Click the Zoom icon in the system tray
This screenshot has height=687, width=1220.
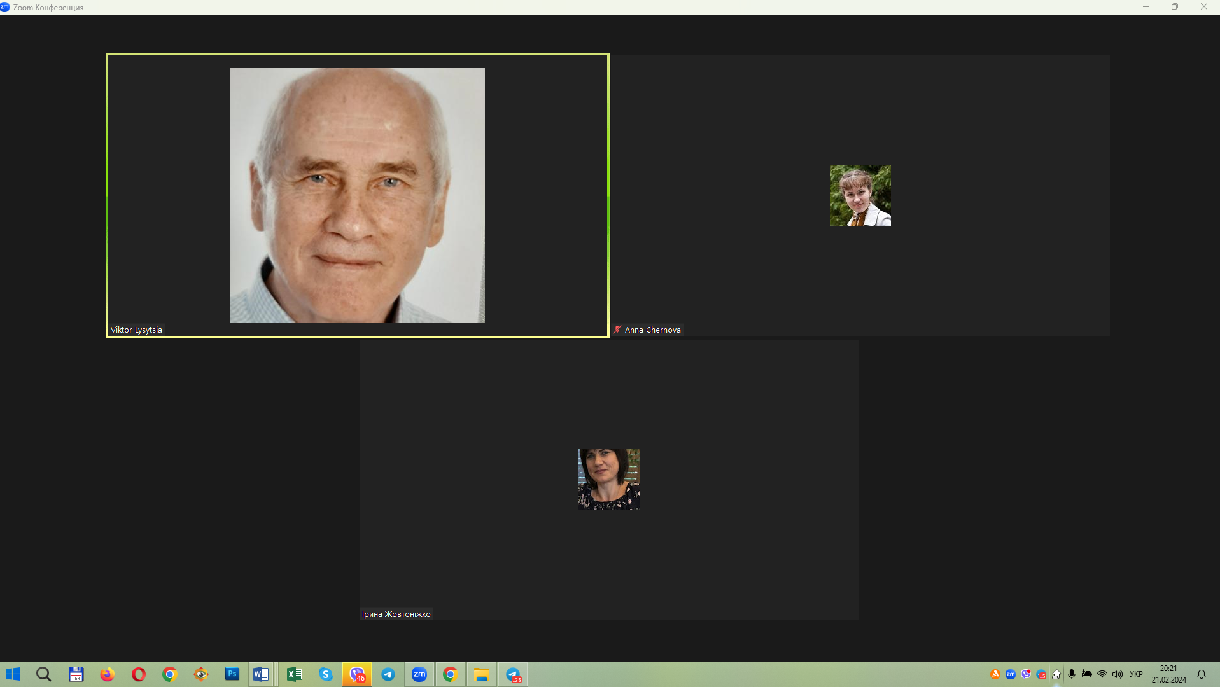coord(1011,674)
